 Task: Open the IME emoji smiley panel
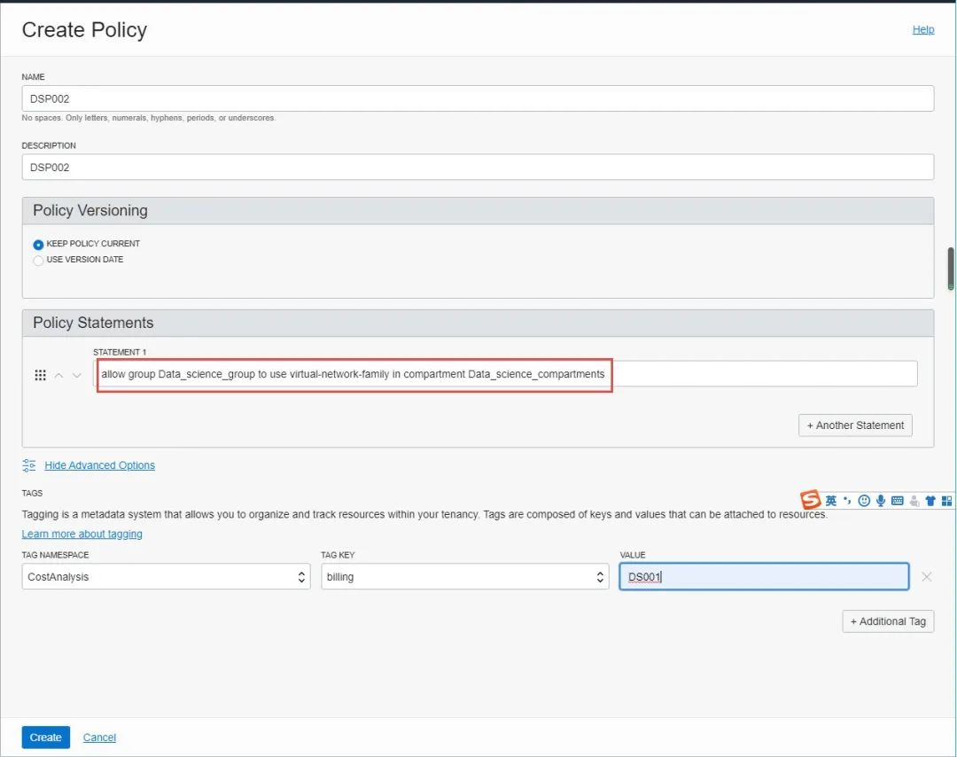point(864,501)
